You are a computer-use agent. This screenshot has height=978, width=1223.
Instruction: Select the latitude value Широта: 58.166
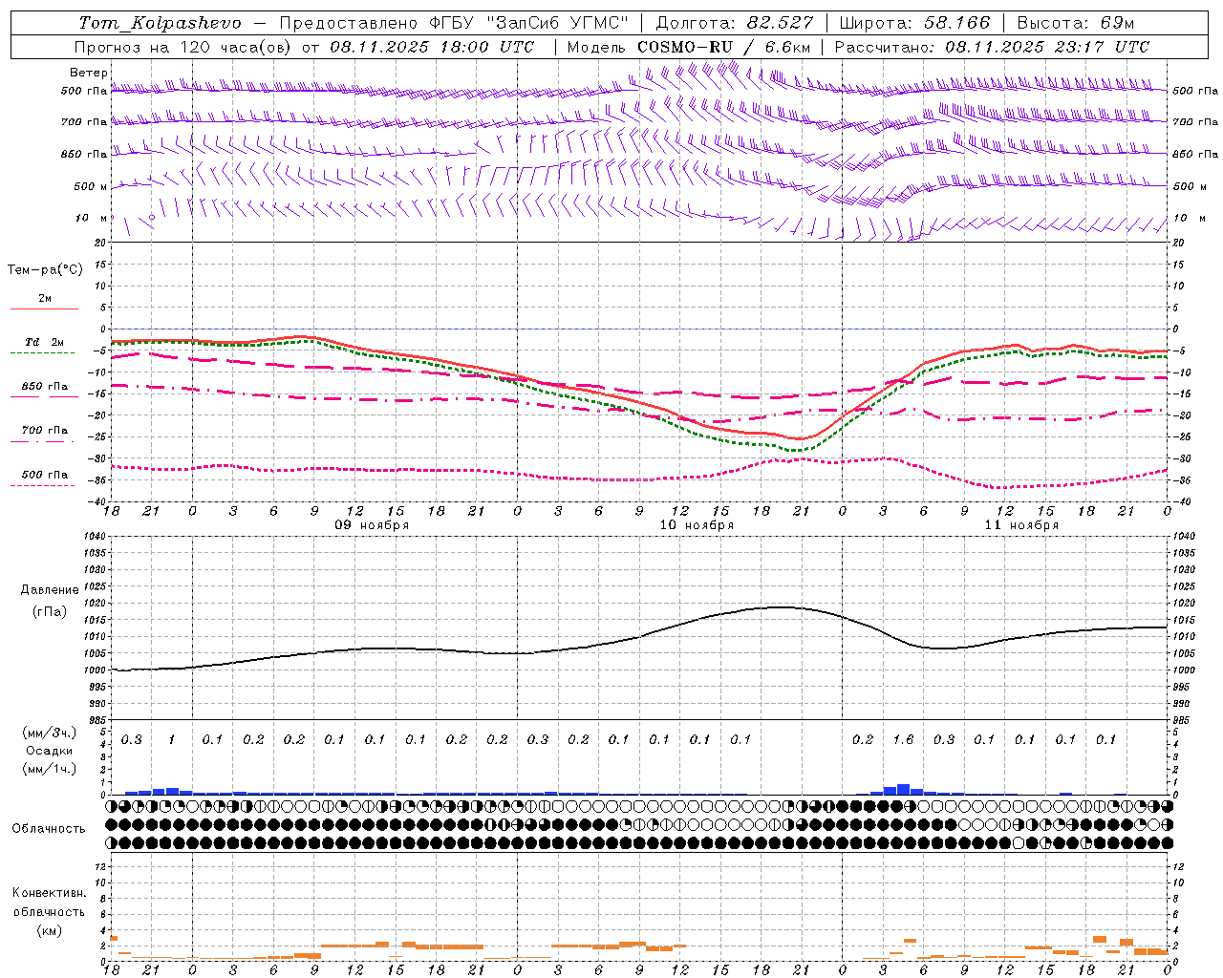[x=914, y=23]
